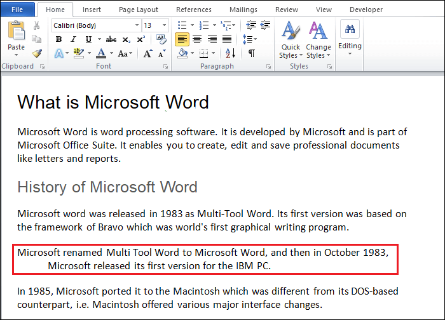Open Font dialog launcher

pyautogui.click(x=165, y=66)
